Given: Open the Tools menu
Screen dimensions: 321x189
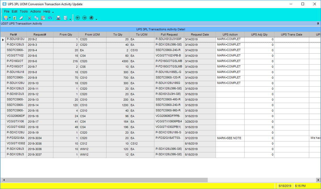Looking at the screenshot, I should click(24, 12).
